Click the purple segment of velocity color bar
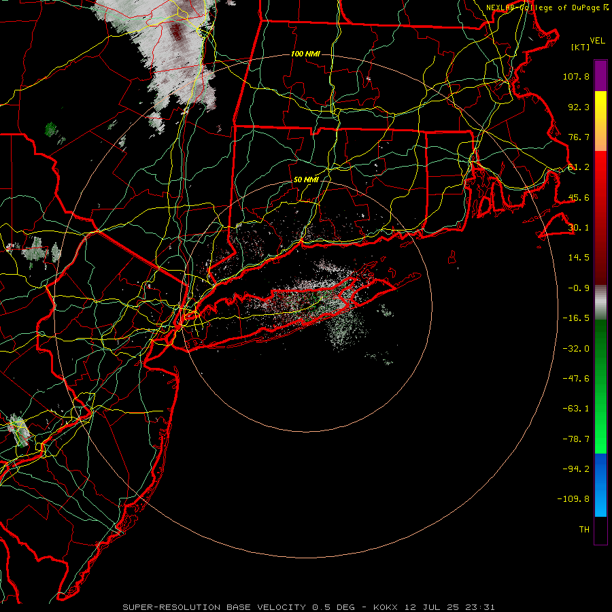Viewport: 612px width, 612px height. pyautogui.click(x=600, y=76)
